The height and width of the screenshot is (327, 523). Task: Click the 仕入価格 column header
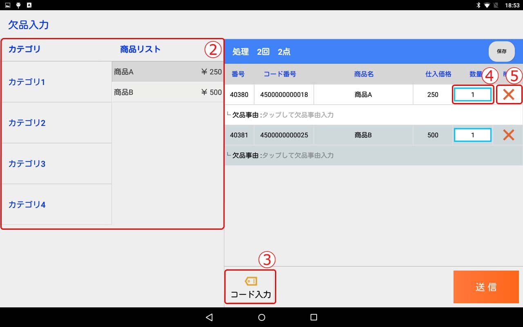point(438,74)
